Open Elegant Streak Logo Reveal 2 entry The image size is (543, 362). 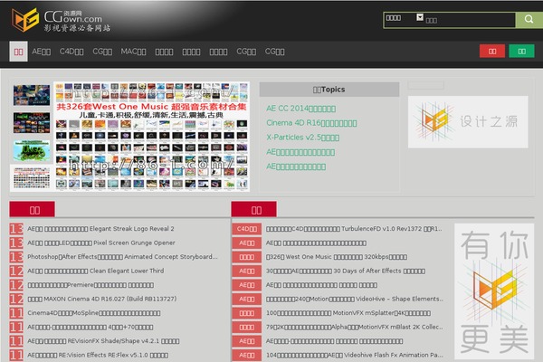100,229
